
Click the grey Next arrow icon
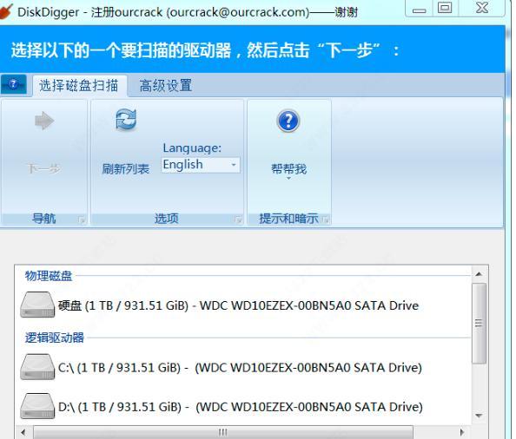coord(44,121)
